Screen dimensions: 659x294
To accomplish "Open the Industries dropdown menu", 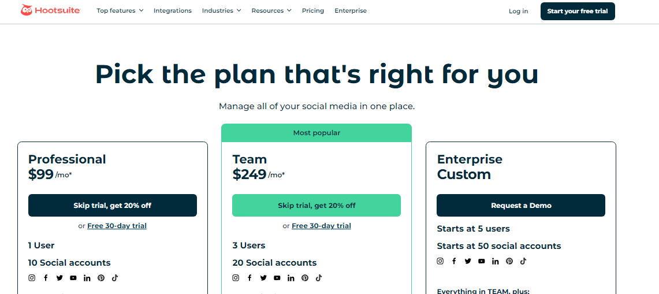I will [x=221, y=11].
